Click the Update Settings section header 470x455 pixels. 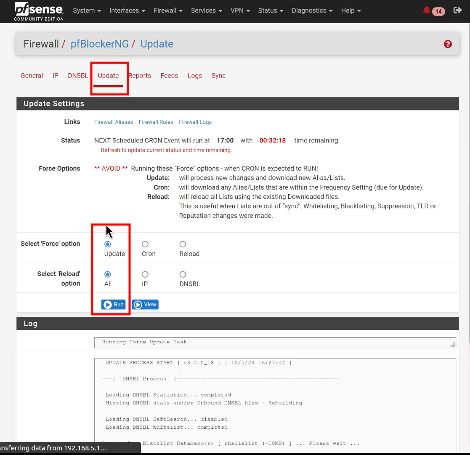[238, 104]
